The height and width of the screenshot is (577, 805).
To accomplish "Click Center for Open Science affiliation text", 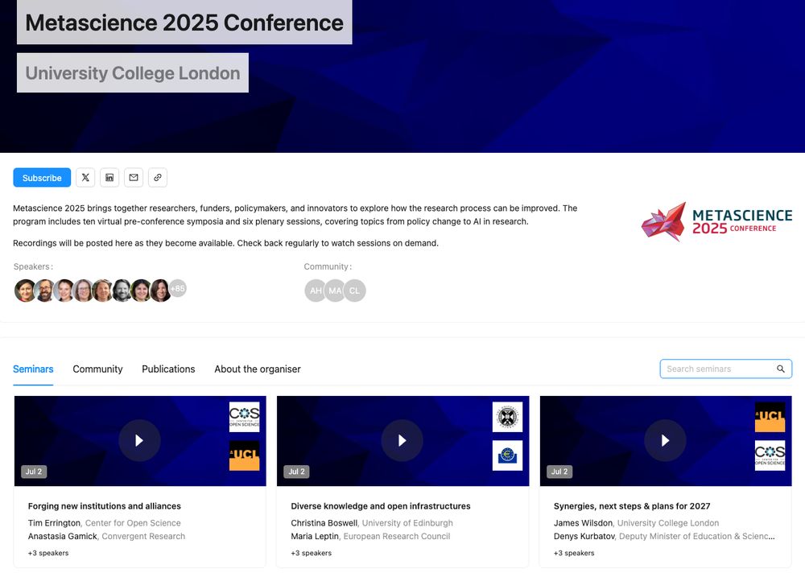I will click(133, 523).
